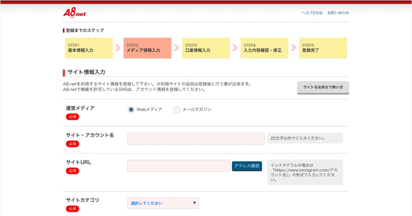Viewport: 412px width, 216px height.
Task: Select the Webメディア radio button
Action: tap(131, 110)
